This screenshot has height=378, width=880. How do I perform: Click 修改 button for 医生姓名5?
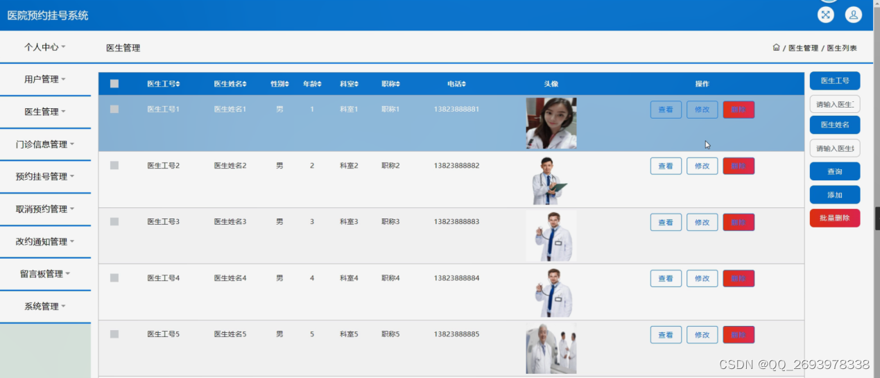point(702,334)
